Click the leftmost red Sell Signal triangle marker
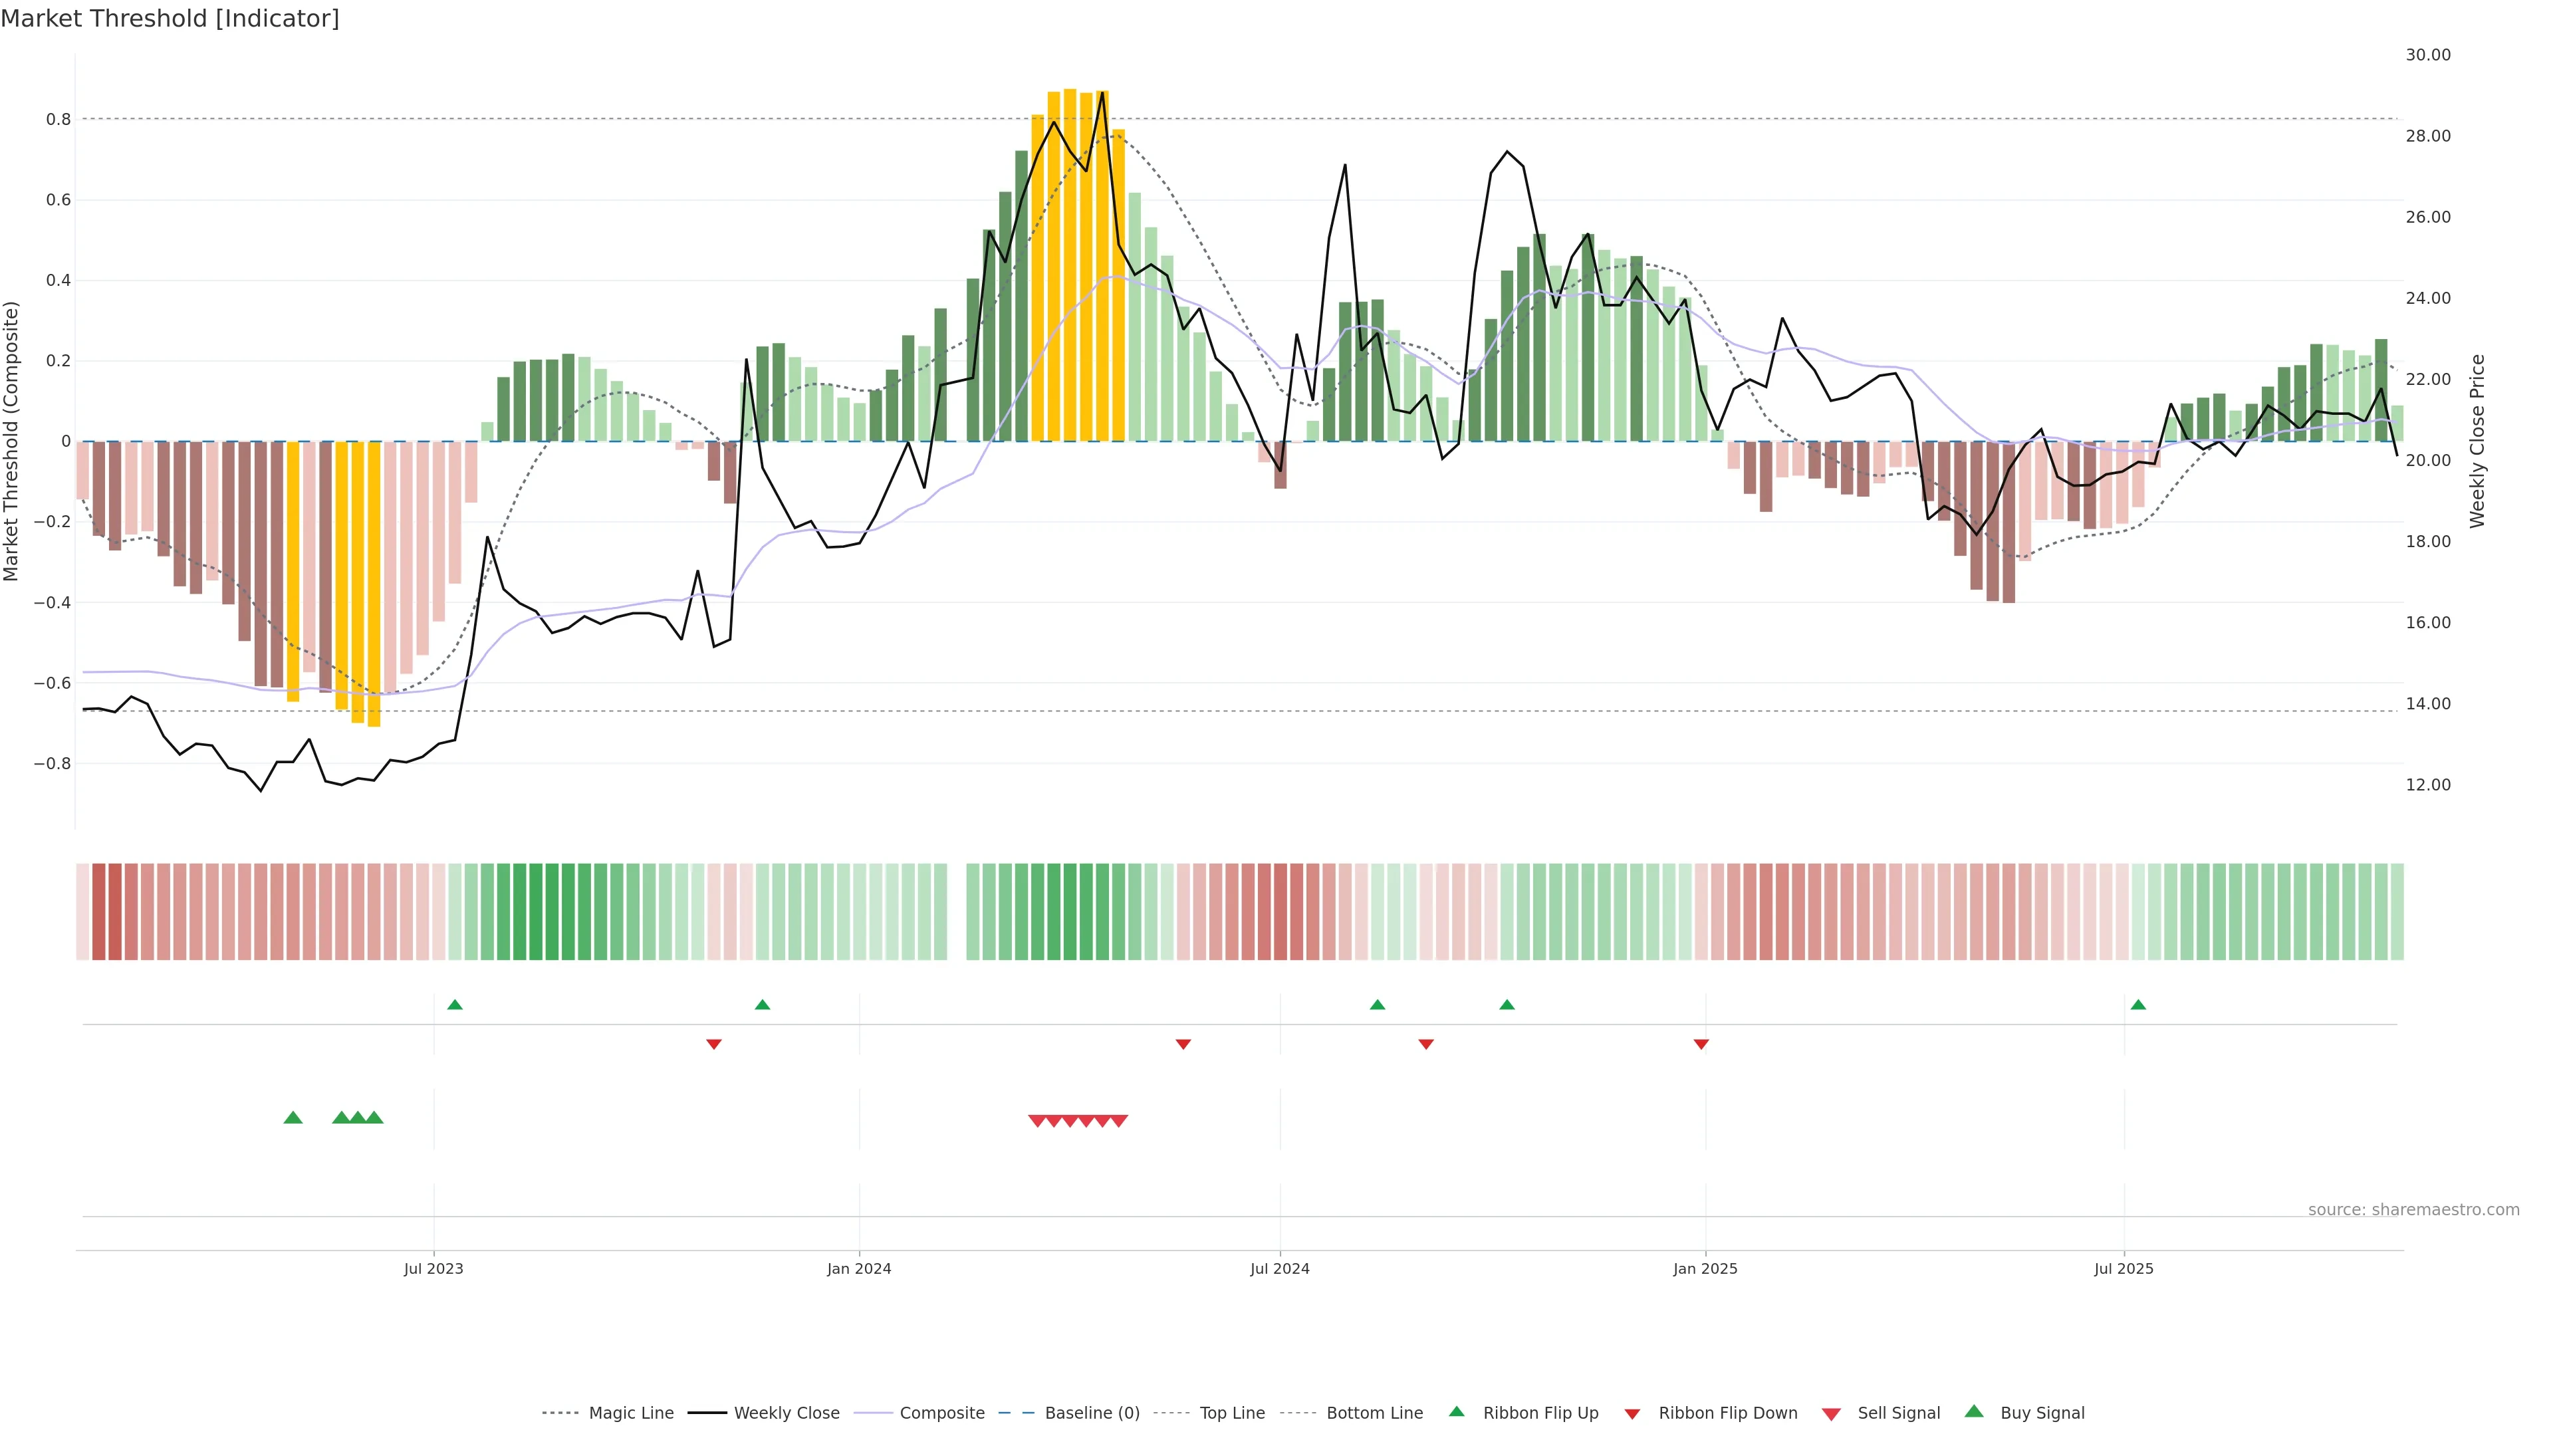This screenshot has width=2553, height=1436. pos(1036,1121)
